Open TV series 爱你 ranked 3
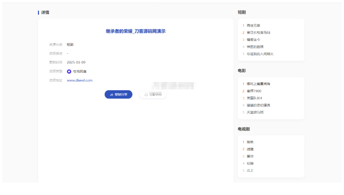 250,156
